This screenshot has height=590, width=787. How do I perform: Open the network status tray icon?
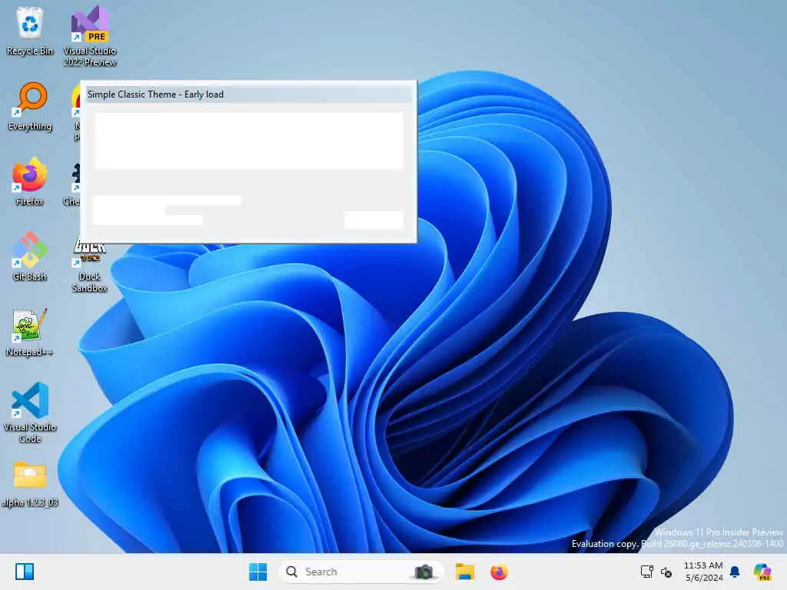(x=646, y=572)
